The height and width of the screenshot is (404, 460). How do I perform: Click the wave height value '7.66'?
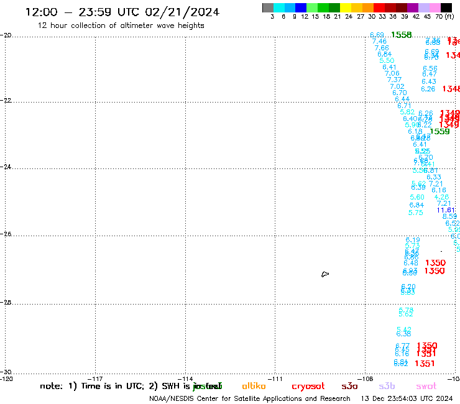(382, 48)
